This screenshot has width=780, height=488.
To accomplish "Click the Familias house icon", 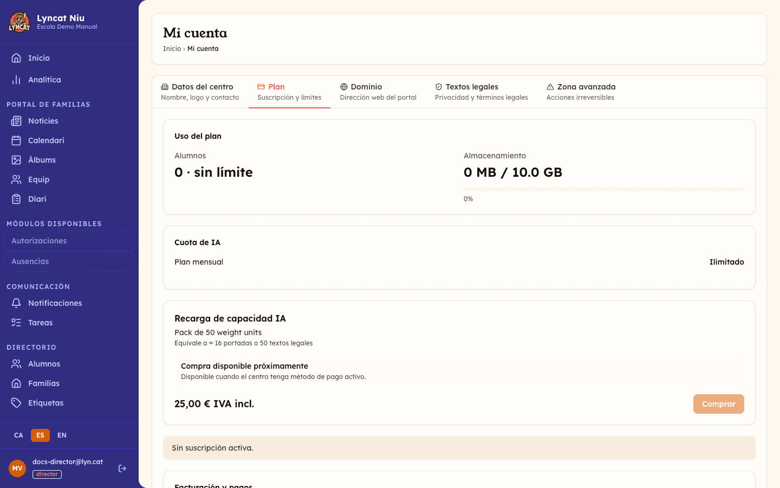I will point(16,383).
